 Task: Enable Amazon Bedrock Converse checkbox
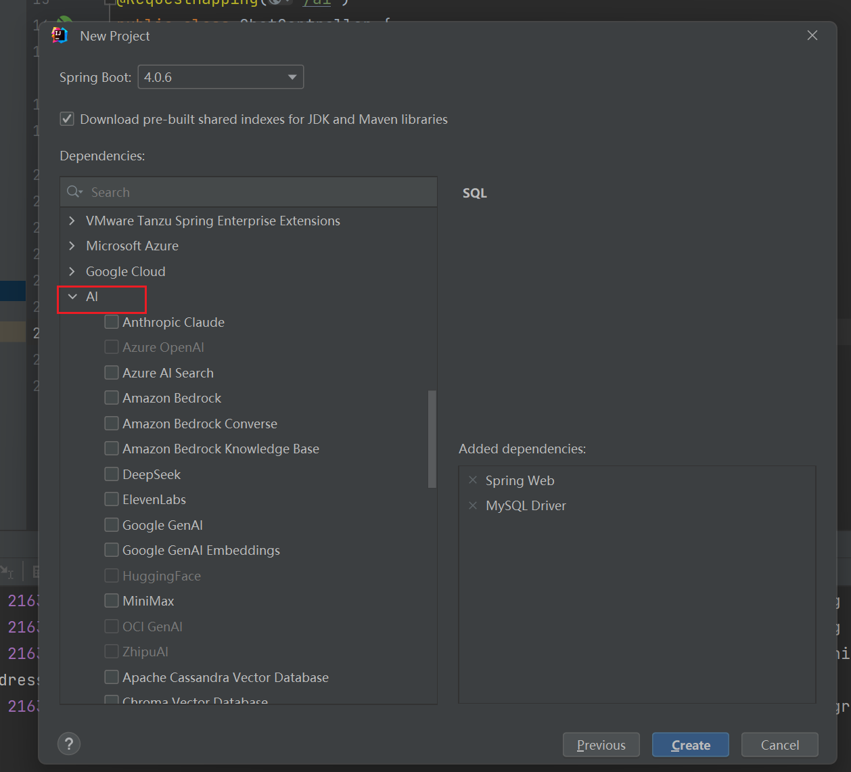point(112,424)
